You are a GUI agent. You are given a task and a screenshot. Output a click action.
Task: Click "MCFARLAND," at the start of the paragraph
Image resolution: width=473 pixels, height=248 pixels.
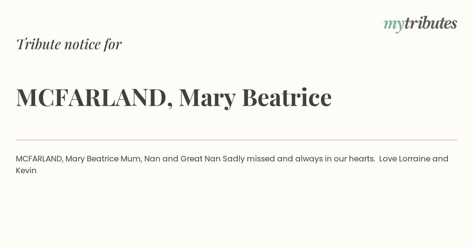point(39,159)
